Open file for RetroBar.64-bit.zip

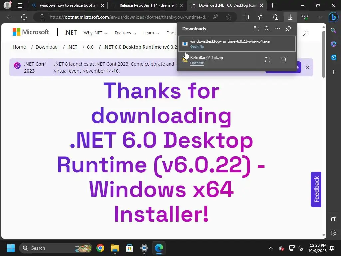[x=197, y=63]
